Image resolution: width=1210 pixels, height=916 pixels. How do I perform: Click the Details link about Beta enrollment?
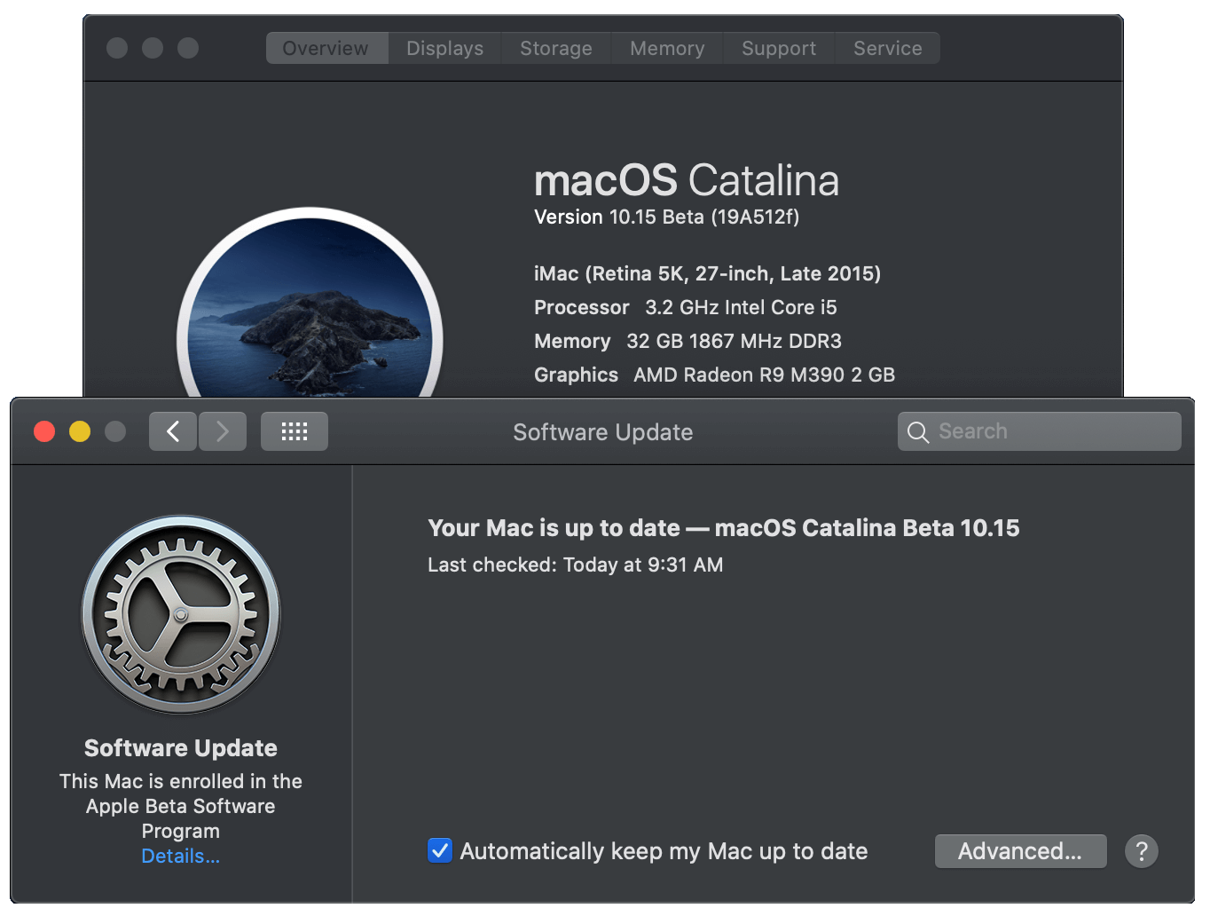(x=180, y=856)
